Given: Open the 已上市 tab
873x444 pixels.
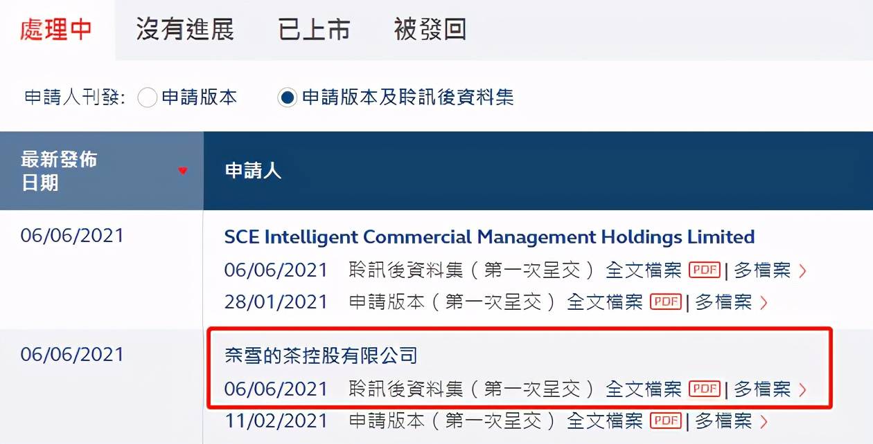Looking at the screenshot, I should pos(314,30).
